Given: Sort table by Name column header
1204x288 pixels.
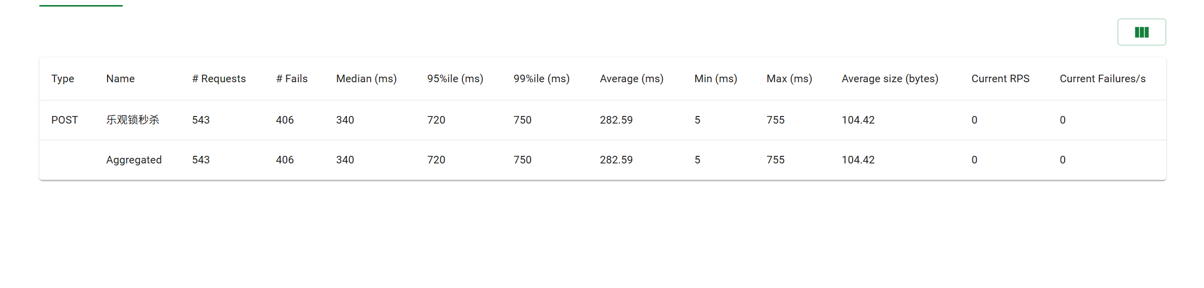Looking at the screenshot, I should (x=120, y=79).
